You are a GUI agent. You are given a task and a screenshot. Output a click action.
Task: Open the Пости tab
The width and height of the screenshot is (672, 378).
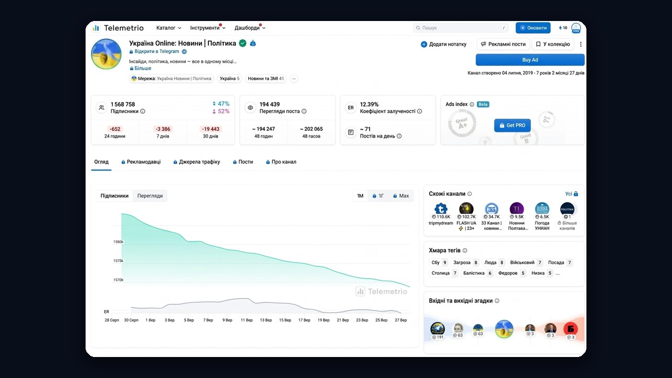pos(243,162)
